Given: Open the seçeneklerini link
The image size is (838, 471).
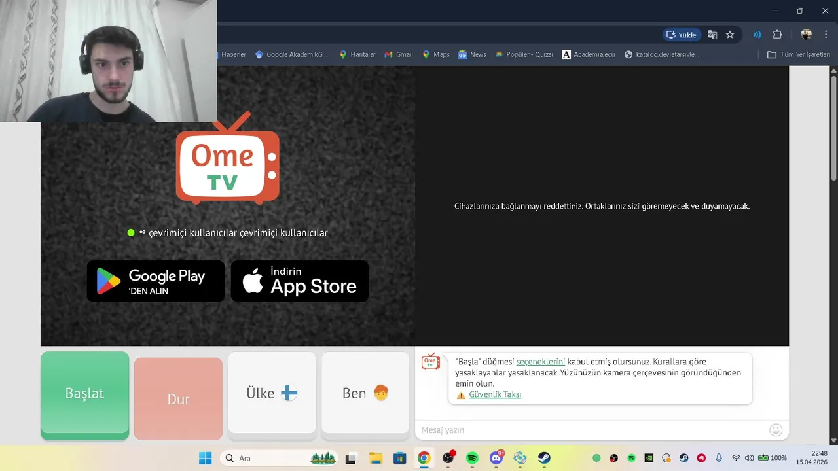Looking at the screenshot, I should 540,362.
